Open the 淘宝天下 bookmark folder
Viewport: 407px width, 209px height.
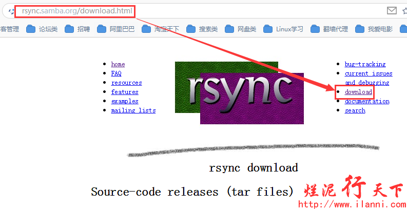click(x=160, y=29)
